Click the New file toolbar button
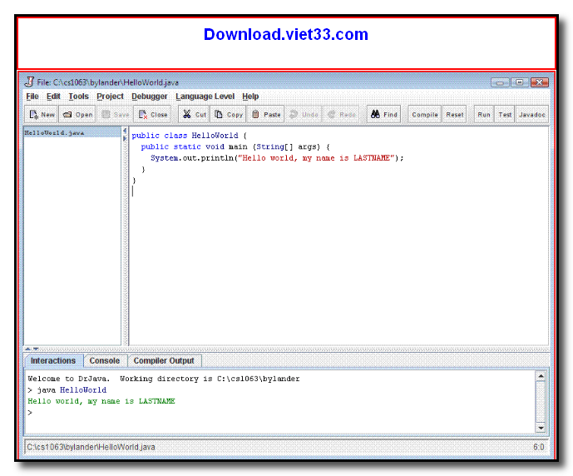 click(42, 115)
